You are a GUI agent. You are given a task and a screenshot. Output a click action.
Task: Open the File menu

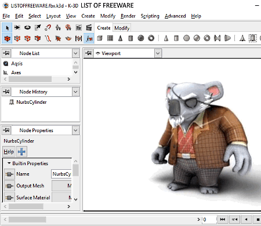coord(6,16)
